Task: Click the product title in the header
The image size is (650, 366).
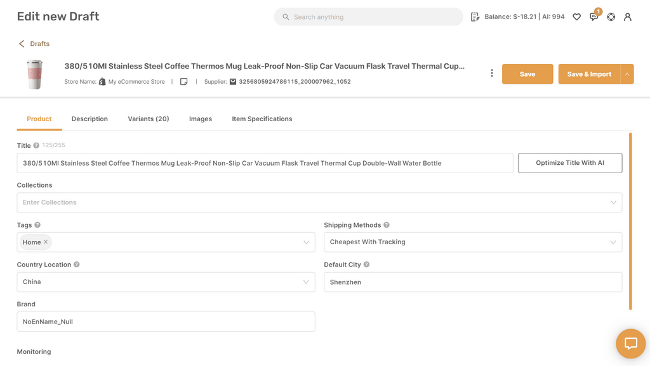Action: coord(265,66)
